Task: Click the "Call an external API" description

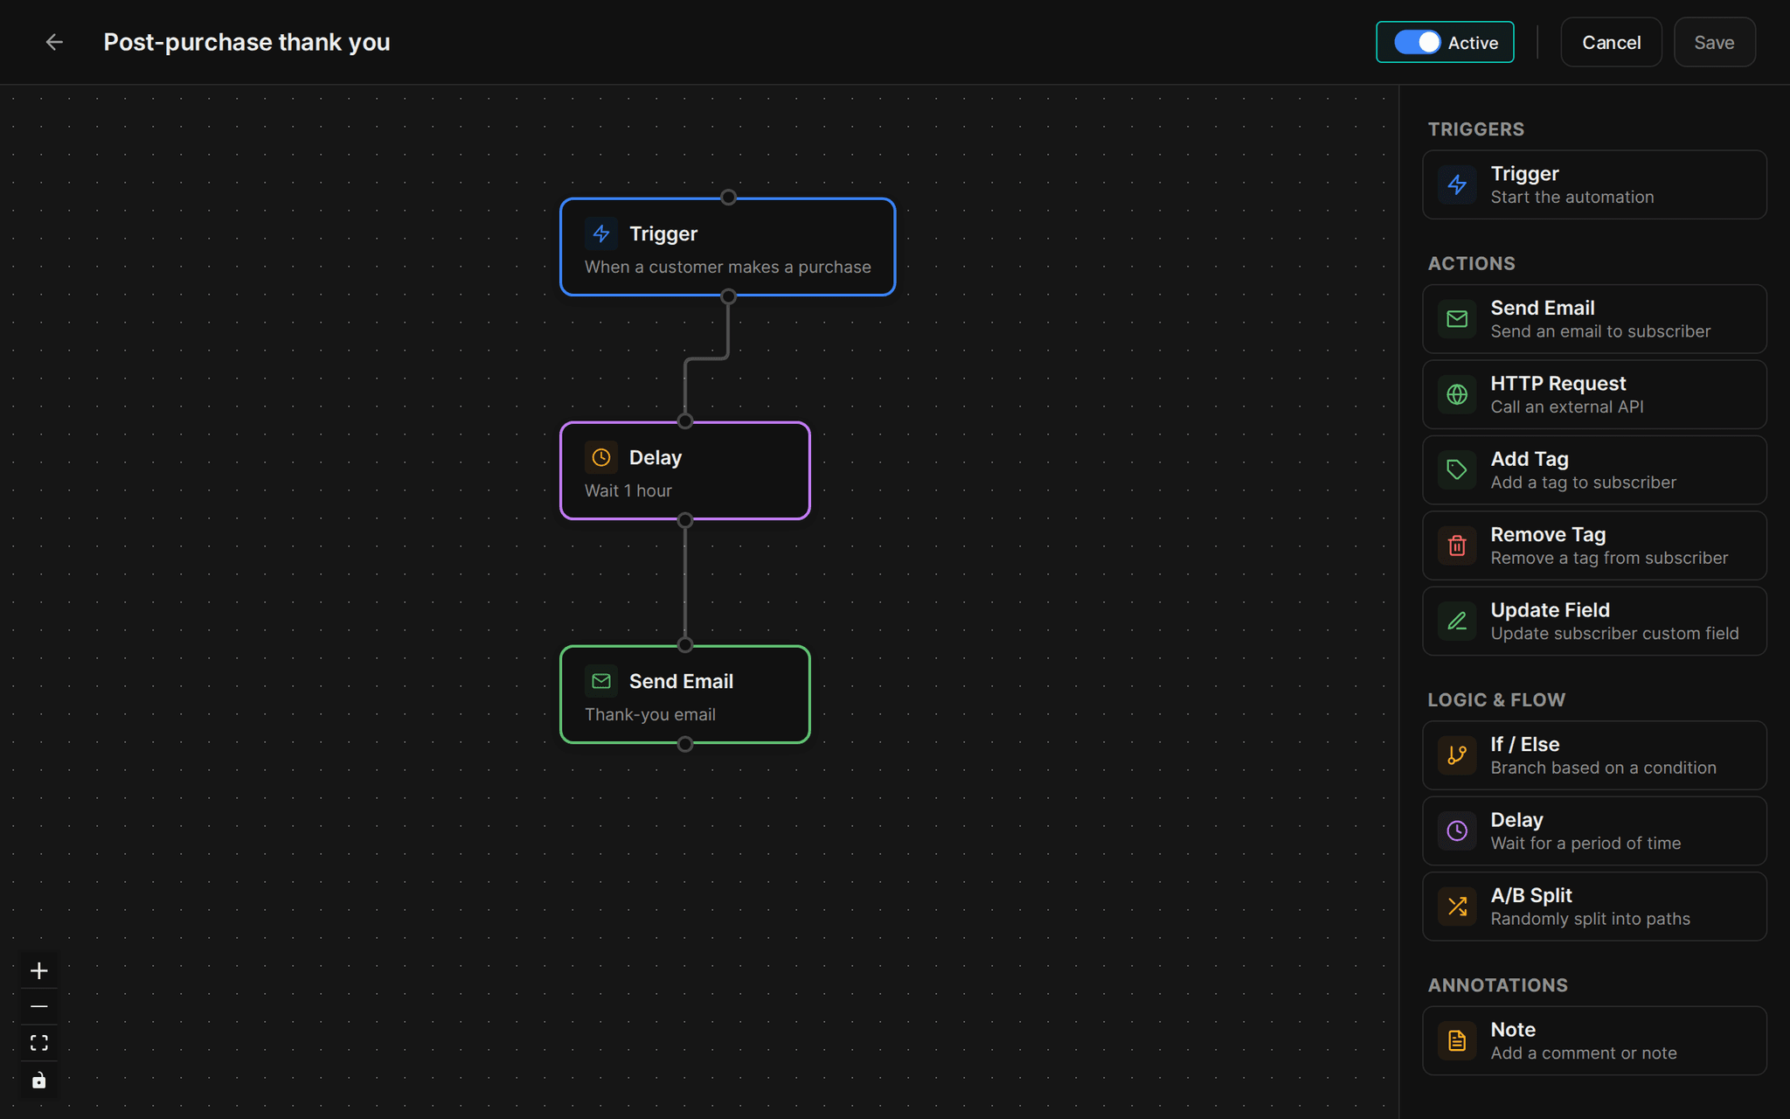Action: pos(1567,407)
